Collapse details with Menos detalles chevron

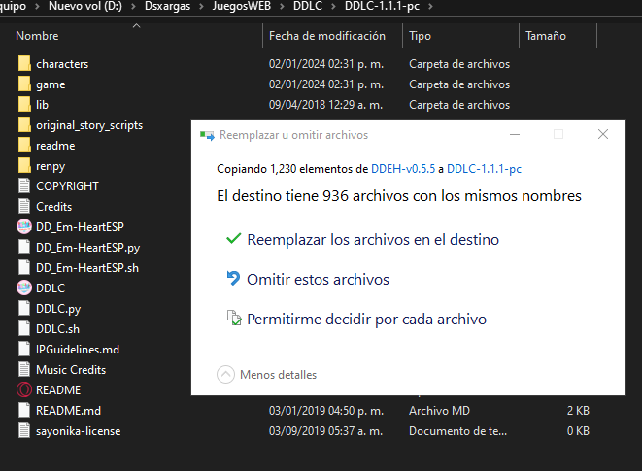point(225,374)
